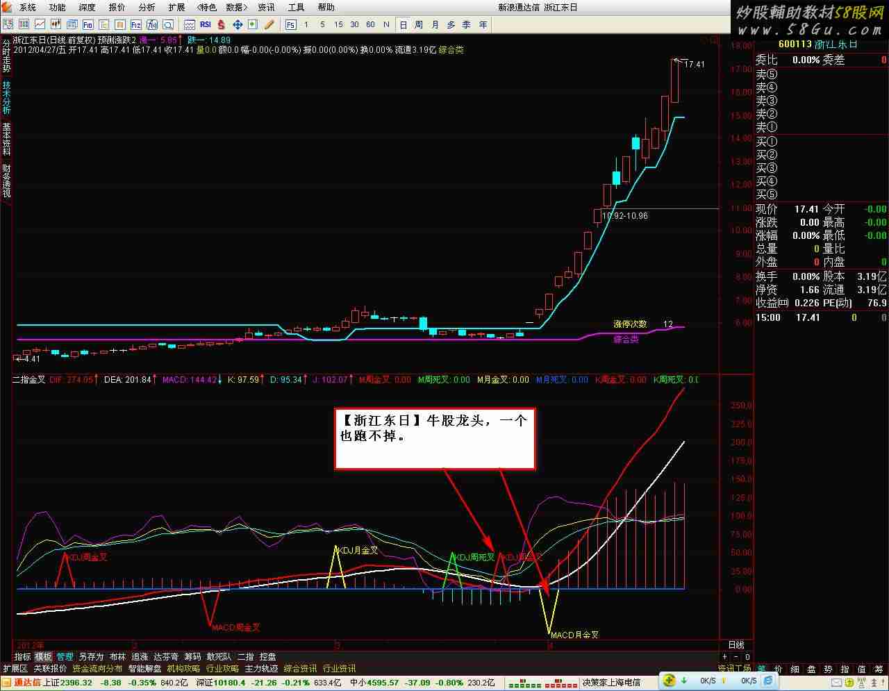The width and height of the screenshot is (889, 691).
Task: Expand the 扩展区 panel at bottom
Action: coord(15,668)
